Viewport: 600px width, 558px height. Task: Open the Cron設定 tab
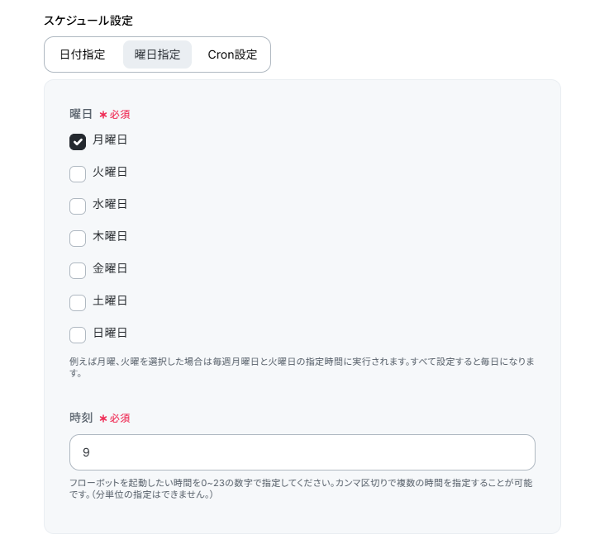pyautogui.click(x=232, y=55)
